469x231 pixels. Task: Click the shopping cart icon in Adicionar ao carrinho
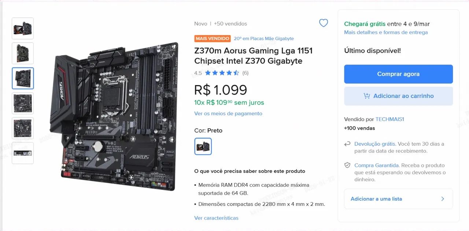tap(366, 96)
